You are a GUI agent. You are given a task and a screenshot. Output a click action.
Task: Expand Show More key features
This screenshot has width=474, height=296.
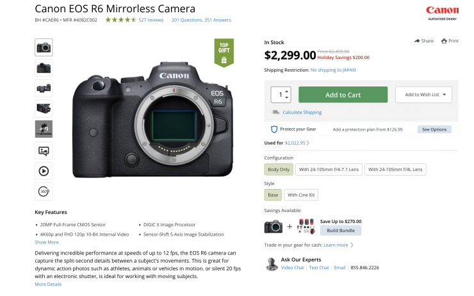[47, 242]
